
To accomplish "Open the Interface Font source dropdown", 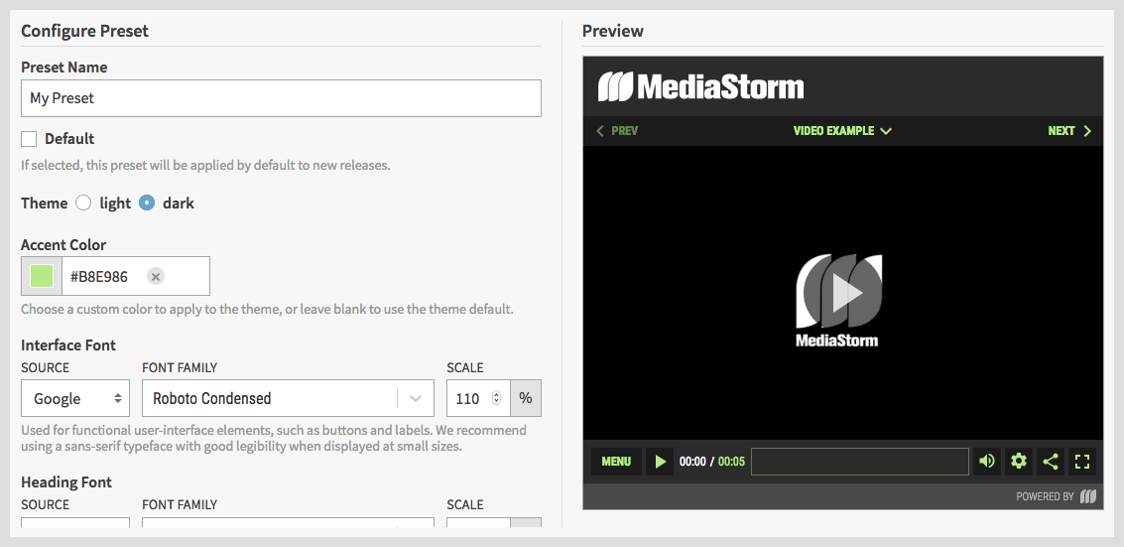I will (x=75, y=398).
